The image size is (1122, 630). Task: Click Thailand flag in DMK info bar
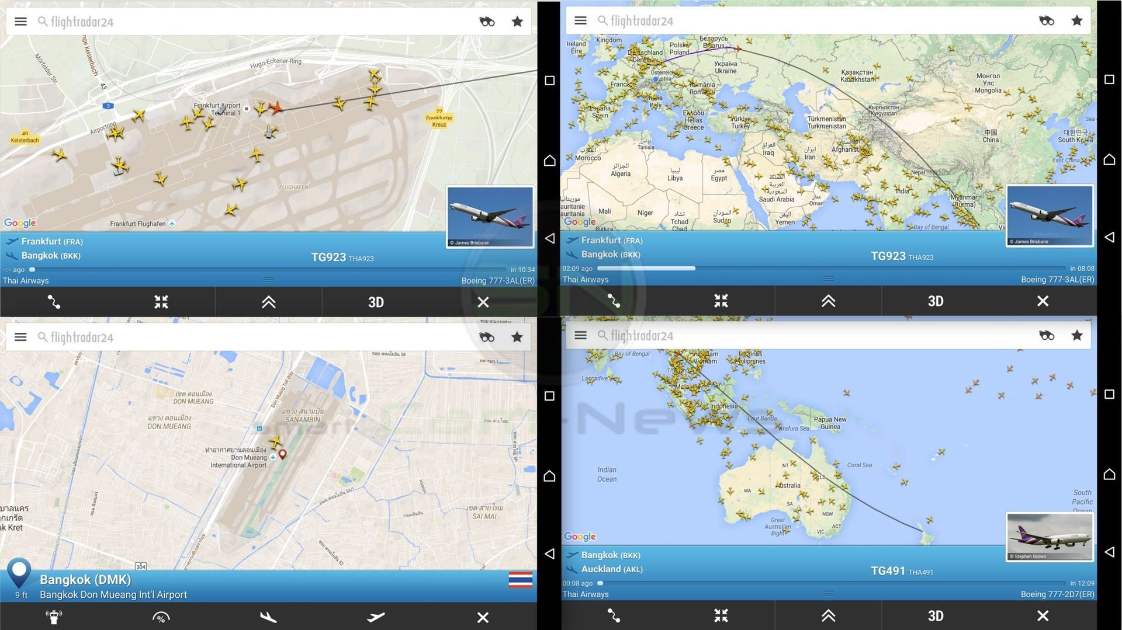pos(520,580)
